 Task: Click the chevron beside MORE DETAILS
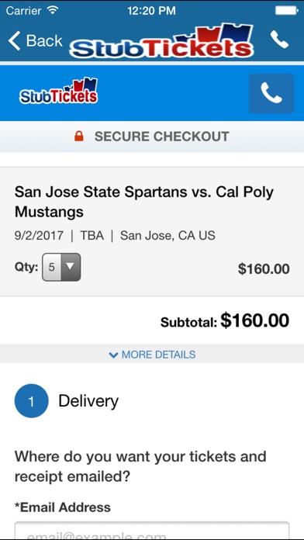(113, 355)
